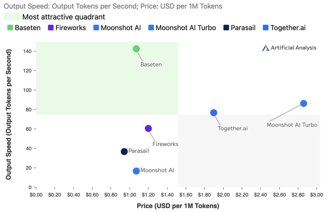Select the purple Fireworks data point

coord(148,128)
